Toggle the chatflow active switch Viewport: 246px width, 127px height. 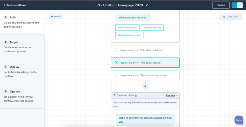click(237, 5)
